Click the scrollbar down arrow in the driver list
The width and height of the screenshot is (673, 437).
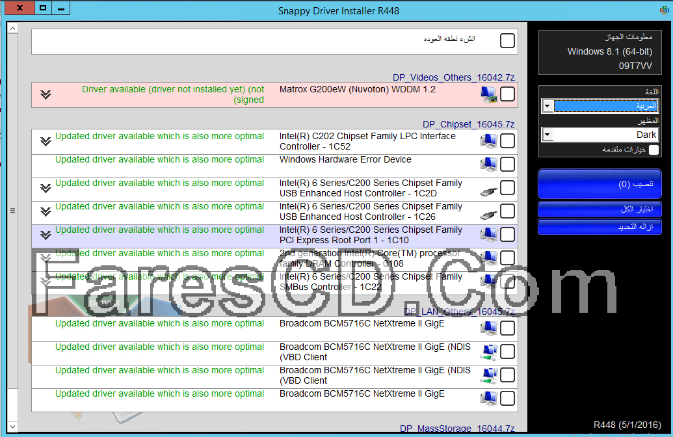pos(12,427)
